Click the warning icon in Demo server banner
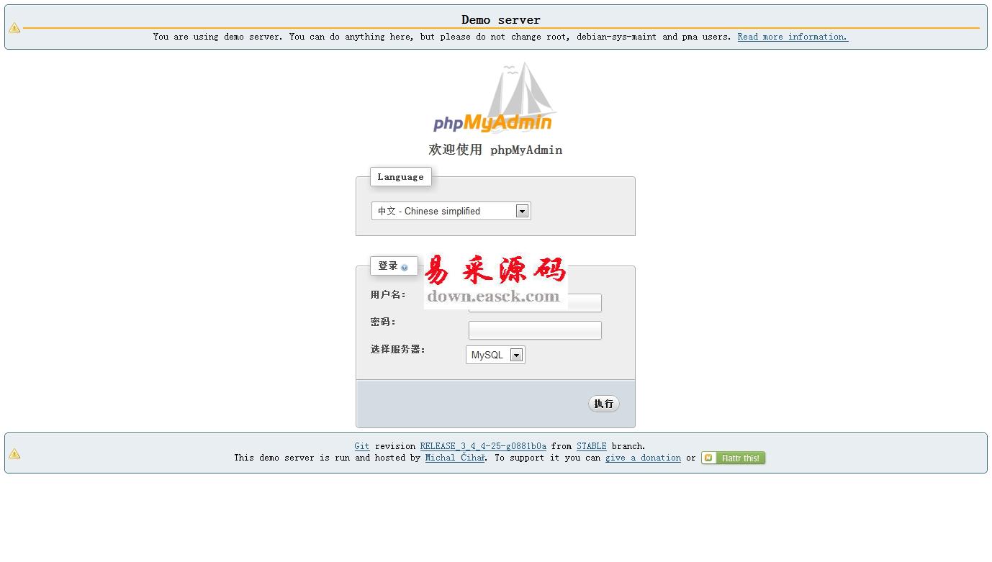The height and width of the screenshot is (562, 992). coord(14,27)
